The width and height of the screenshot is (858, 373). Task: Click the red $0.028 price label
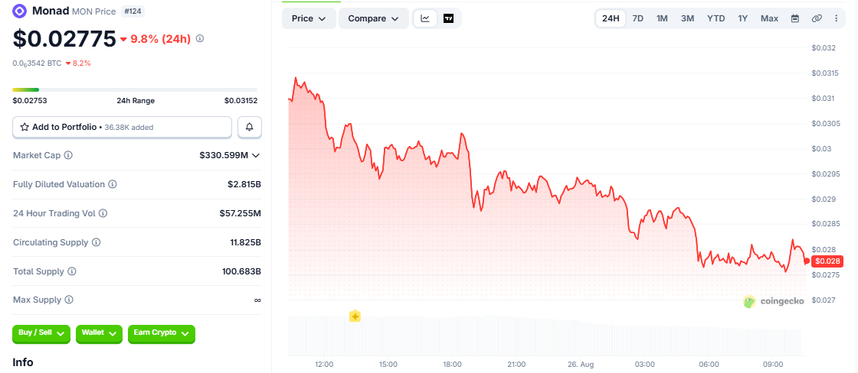coord(827,261)
